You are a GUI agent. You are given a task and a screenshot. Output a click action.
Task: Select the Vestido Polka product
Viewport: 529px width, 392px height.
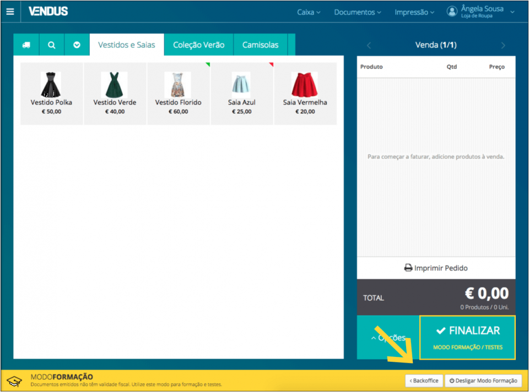[51, 91]
